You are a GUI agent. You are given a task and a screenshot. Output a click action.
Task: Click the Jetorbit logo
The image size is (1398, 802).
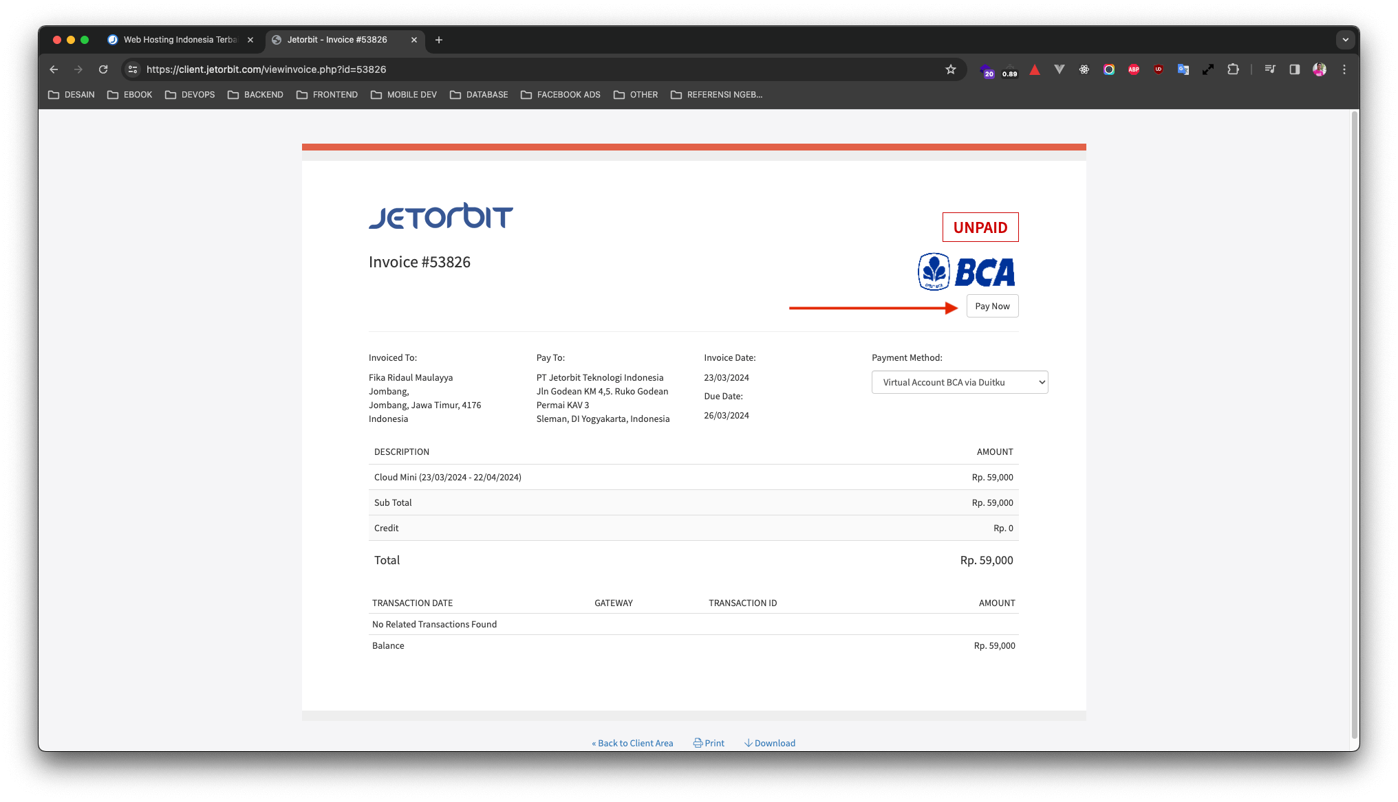coord(441,216)
